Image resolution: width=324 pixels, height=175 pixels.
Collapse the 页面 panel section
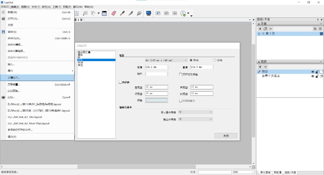point(259,24)
